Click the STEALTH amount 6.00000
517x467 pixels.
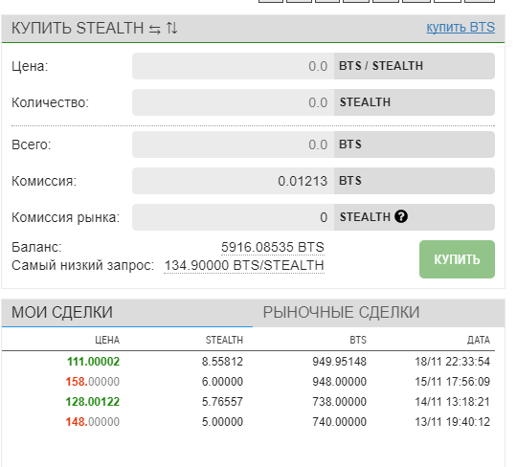pos(222,382)
